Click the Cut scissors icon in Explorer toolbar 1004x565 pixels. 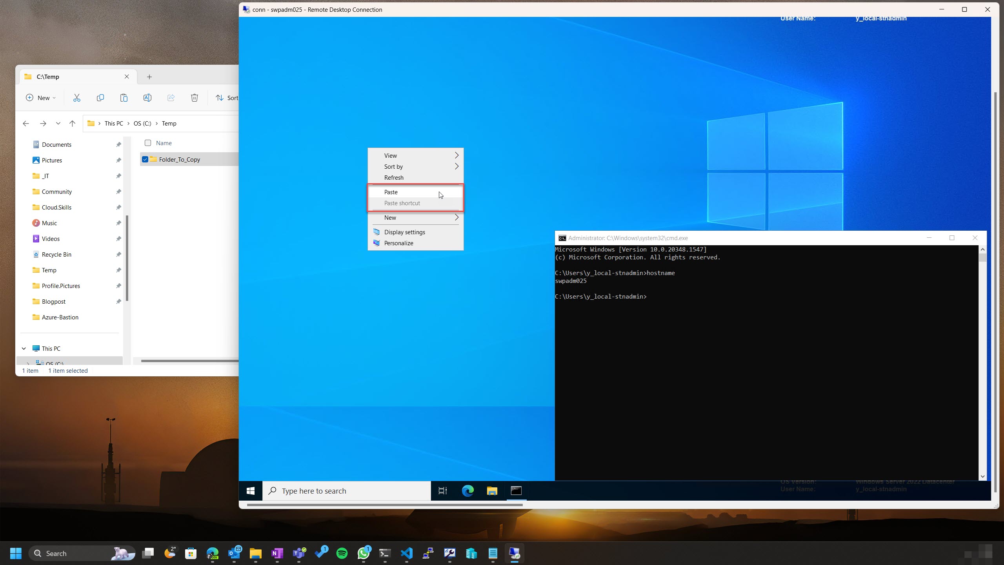coord(77,98)
